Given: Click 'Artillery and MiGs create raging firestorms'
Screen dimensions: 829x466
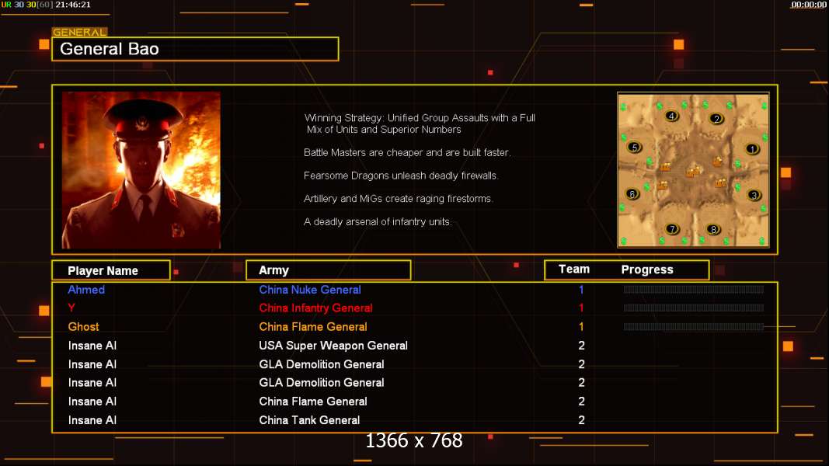Looking at the screenshot, I should pyautogui.click(x=398, y=199).
